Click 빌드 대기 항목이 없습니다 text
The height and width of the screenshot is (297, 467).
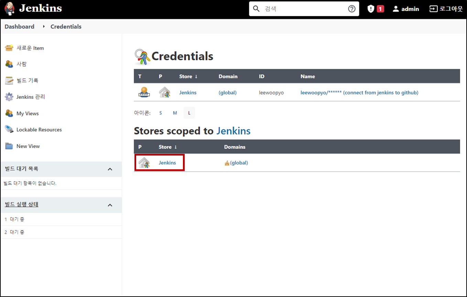[30, 183]
